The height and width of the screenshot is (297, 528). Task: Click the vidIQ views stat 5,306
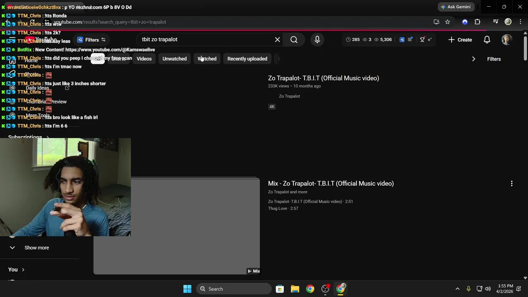(x=383, y=40)
